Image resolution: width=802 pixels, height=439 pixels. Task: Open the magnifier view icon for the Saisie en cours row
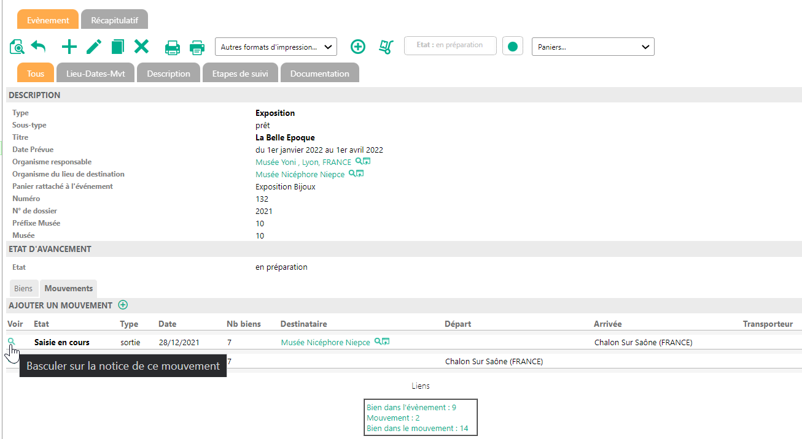11,342
